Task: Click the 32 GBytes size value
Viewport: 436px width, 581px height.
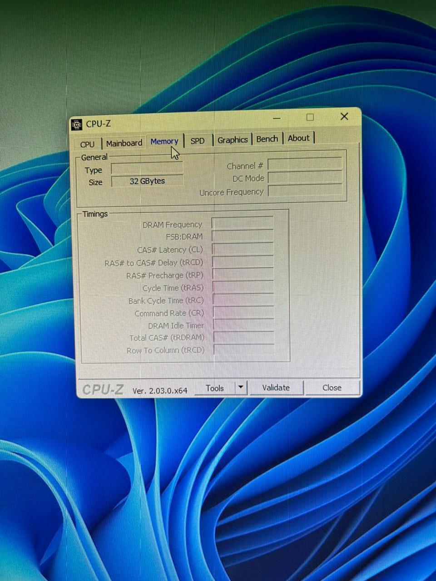Action: (147, 181)
